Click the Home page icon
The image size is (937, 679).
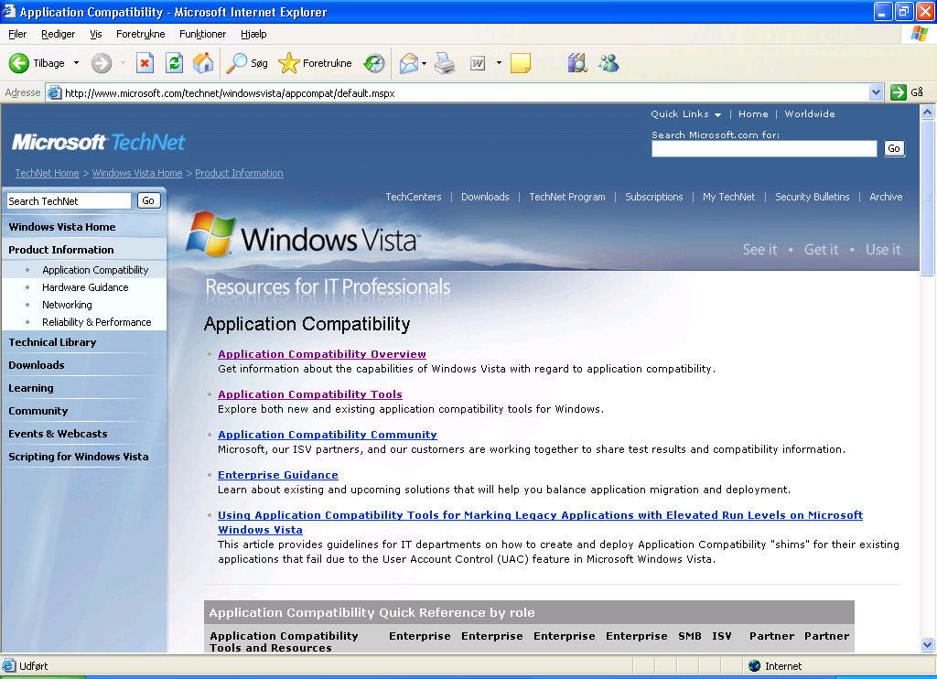click(203, 63)
